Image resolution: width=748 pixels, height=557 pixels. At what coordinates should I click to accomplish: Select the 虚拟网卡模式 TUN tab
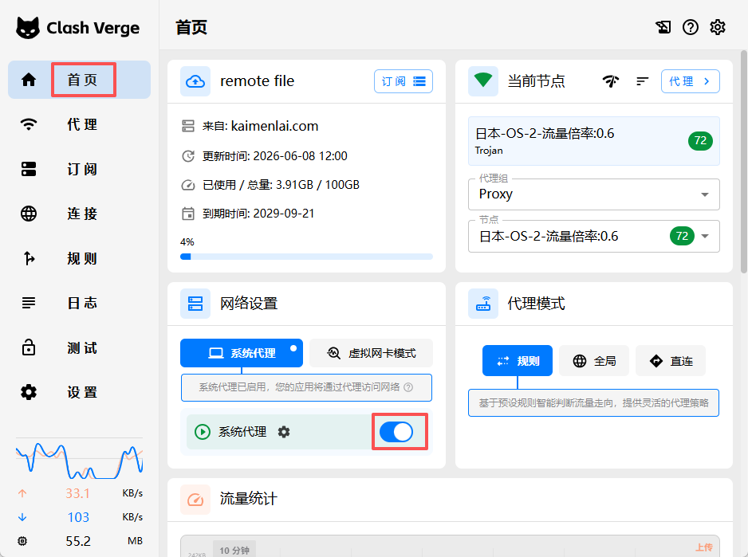point(371,353)
